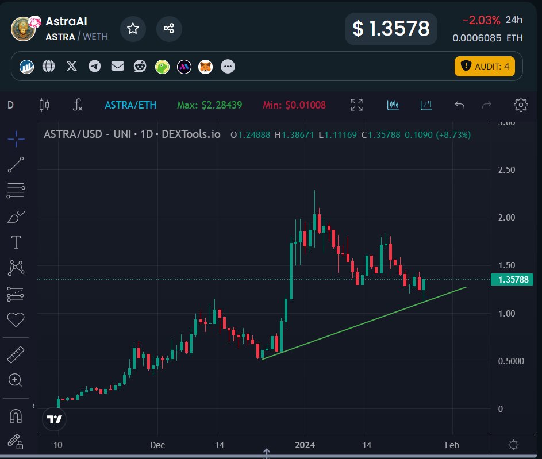
Task: Select the green trend line on the chart
Action: (364, 323)
